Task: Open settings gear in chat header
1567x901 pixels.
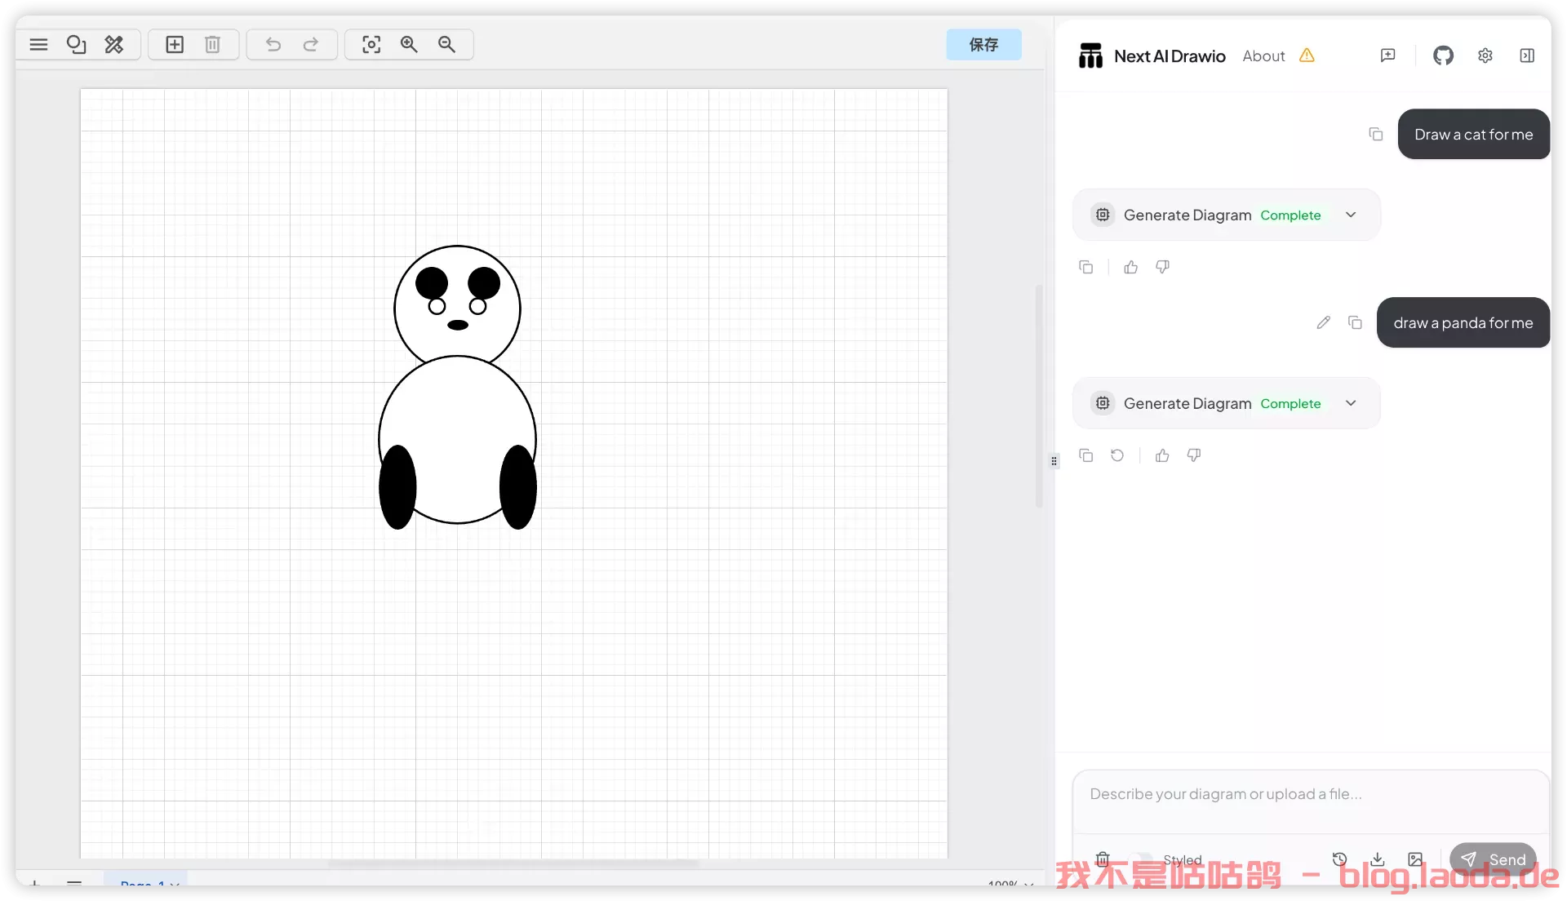Action: 1485,55
